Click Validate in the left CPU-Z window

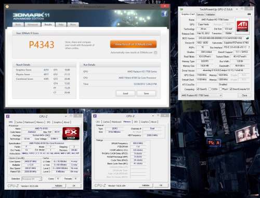[59, 186]
